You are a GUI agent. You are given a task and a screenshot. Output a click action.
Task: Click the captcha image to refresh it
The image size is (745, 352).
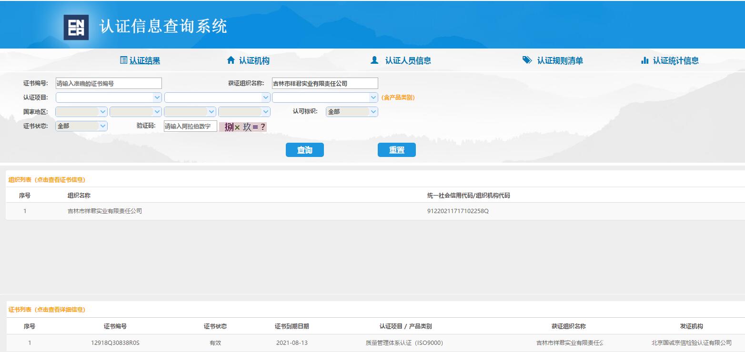pos(243,127)
